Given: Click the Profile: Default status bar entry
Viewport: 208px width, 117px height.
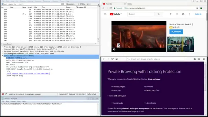Looking at the screenshot, I should pos(91,94).
